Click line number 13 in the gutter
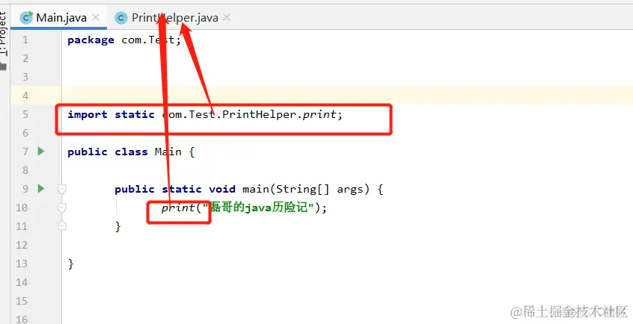633x324 pixels. click(x=22, y=264)
